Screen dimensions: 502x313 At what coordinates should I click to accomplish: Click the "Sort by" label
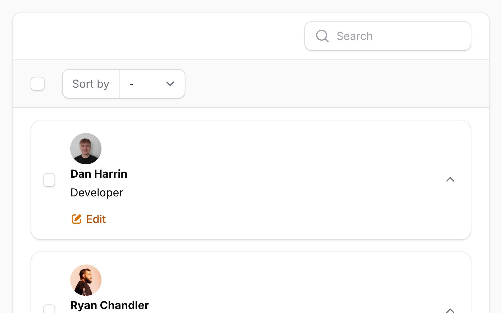(x=90, y=84)
